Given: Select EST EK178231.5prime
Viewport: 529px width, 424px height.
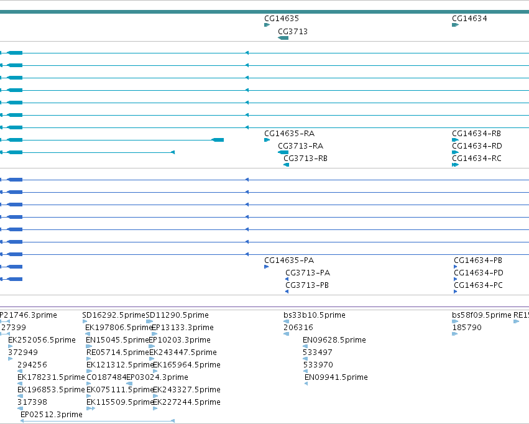Looking at the screenshot, I should [51, 377].
